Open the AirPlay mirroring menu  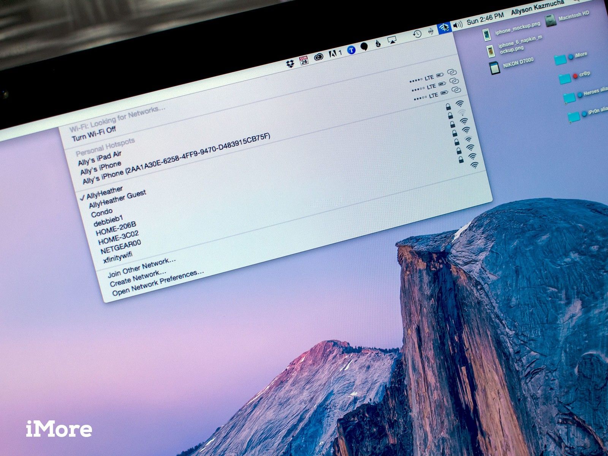click(392, 40)
